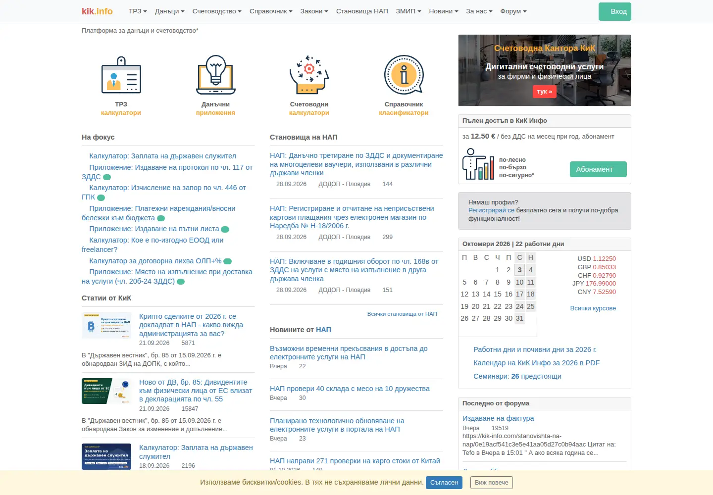
Task: Open Крипто сделките от 2026 article title
Action: point(191,325)
